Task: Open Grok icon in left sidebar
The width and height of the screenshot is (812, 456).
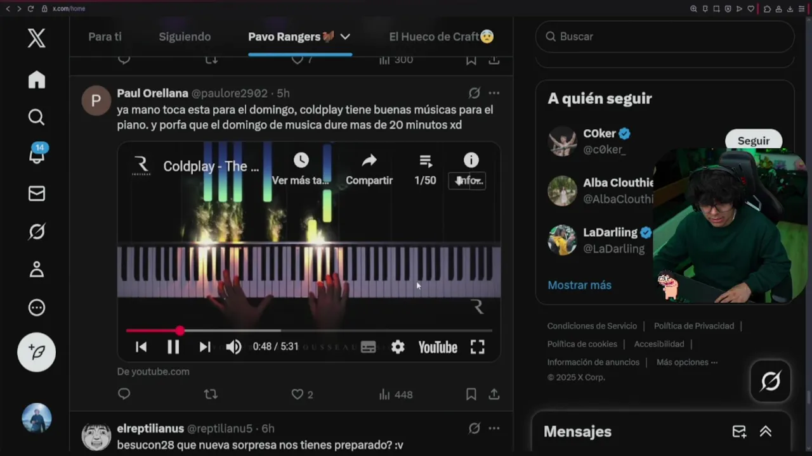Action: tap(37, 231)
